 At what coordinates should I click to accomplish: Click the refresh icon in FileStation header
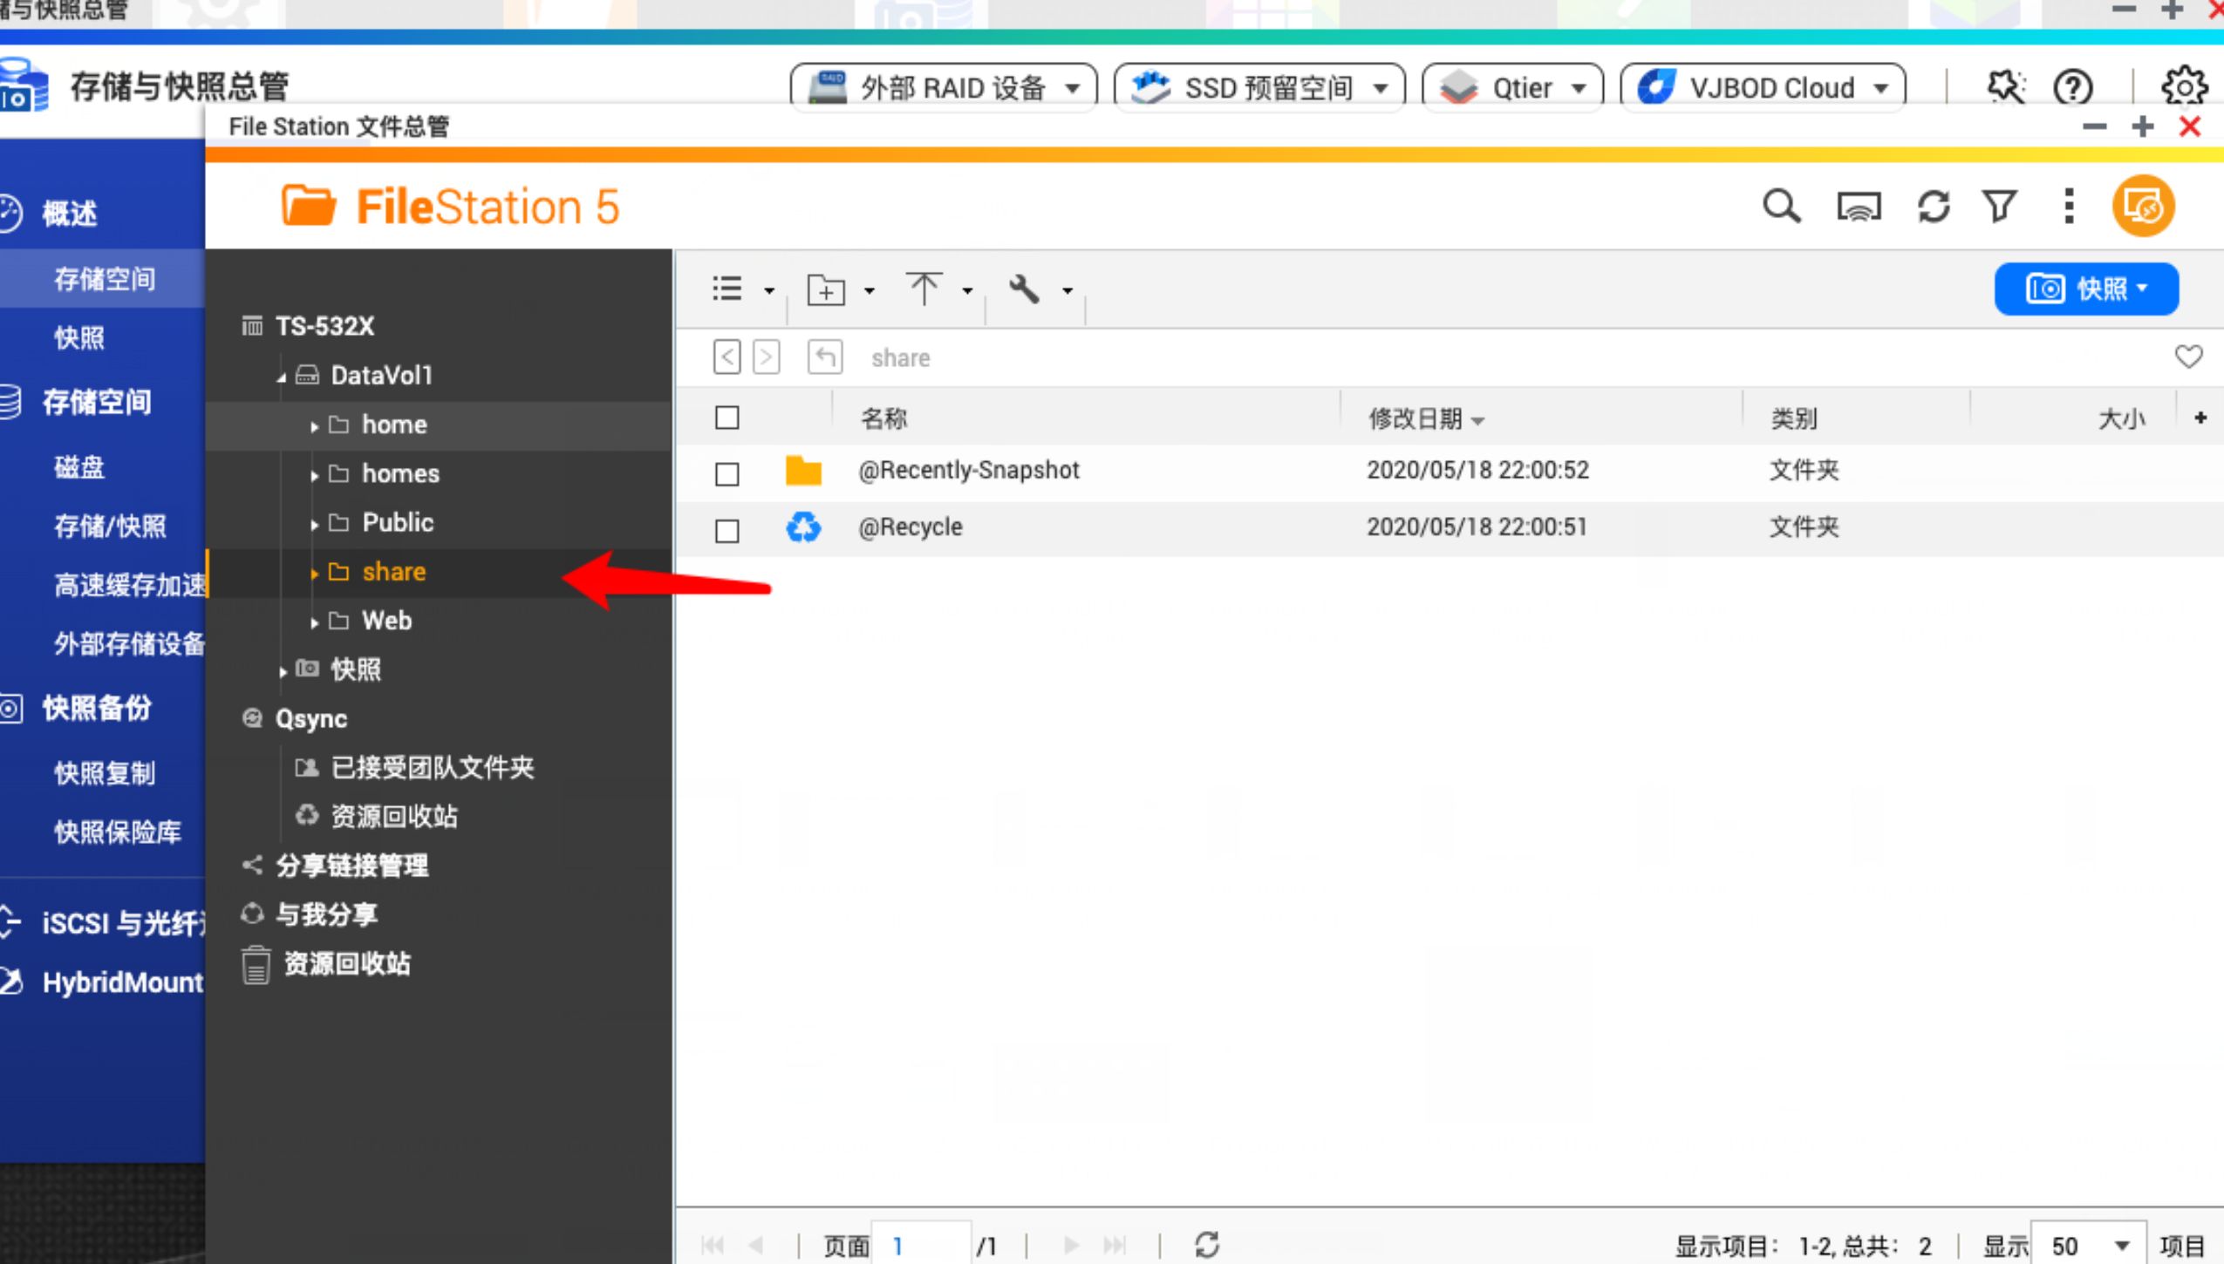[1933, 207]
